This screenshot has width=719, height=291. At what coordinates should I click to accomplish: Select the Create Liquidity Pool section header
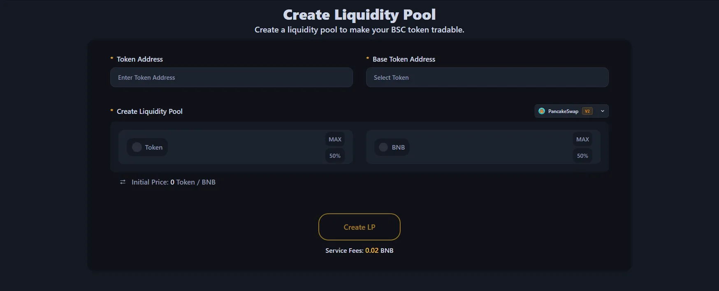[x=149, y=111]
